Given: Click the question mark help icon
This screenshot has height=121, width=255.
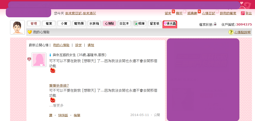Looking at the screenshot, I should (231, 32).
